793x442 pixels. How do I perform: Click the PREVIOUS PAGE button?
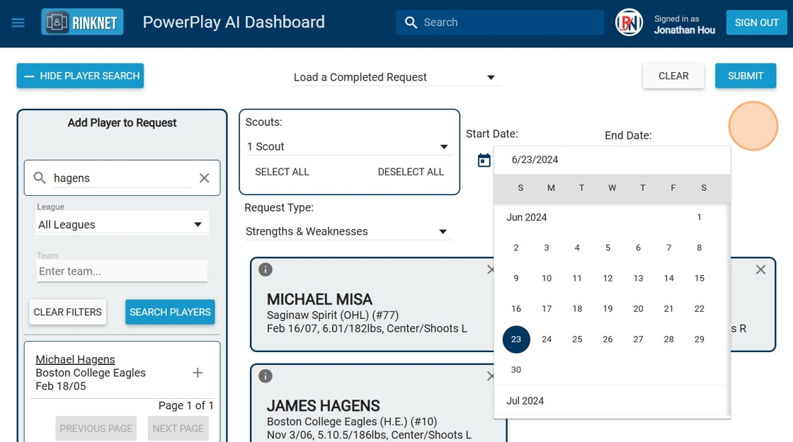click(96, 429)
